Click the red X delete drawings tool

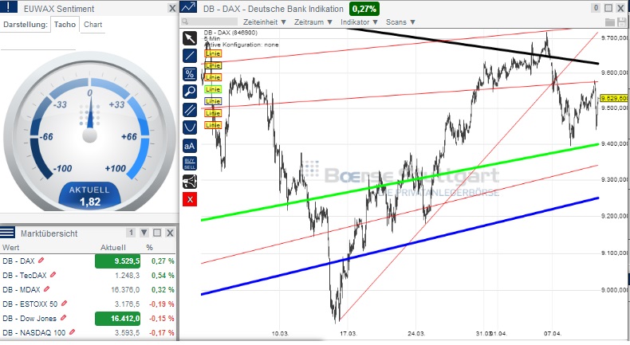[x=190, y=199]
